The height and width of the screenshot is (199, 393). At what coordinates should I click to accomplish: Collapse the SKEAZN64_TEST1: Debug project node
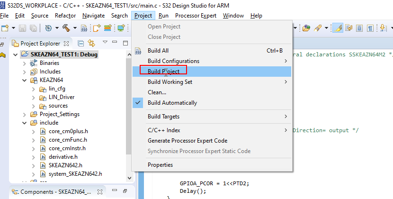(16, 54)
